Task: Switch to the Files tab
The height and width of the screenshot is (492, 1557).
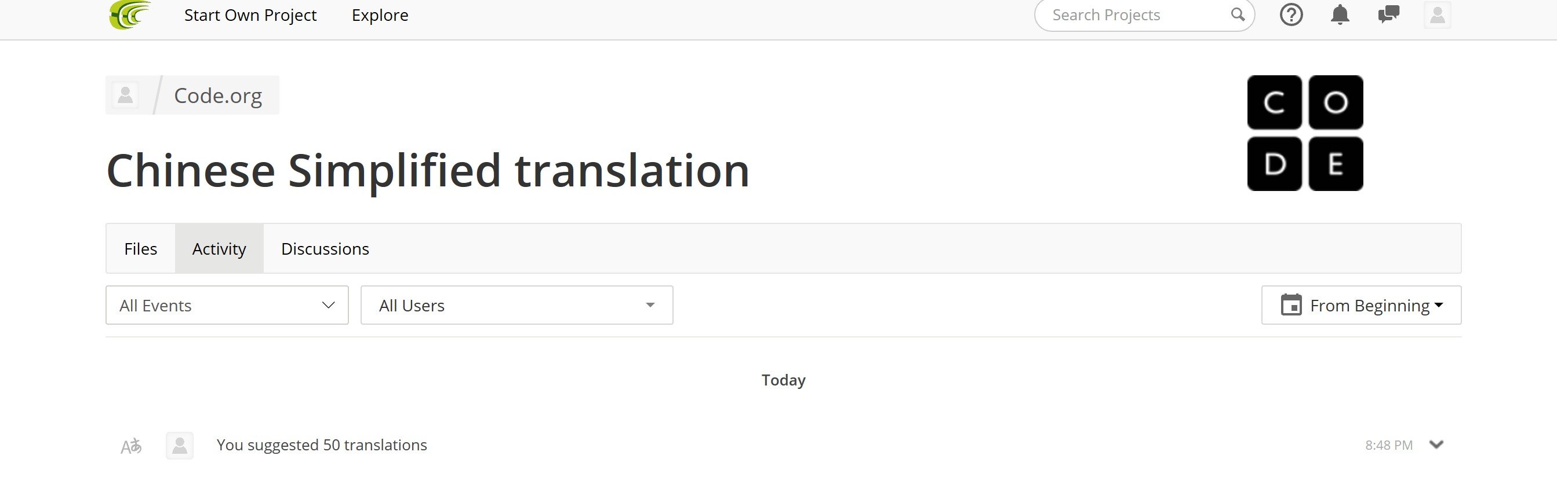Action: point(140,249)
